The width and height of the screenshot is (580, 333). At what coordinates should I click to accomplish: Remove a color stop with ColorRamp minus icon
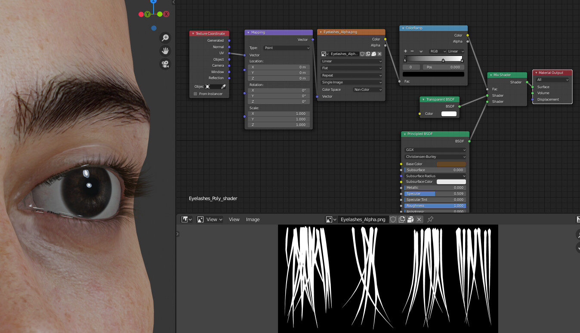412,51
